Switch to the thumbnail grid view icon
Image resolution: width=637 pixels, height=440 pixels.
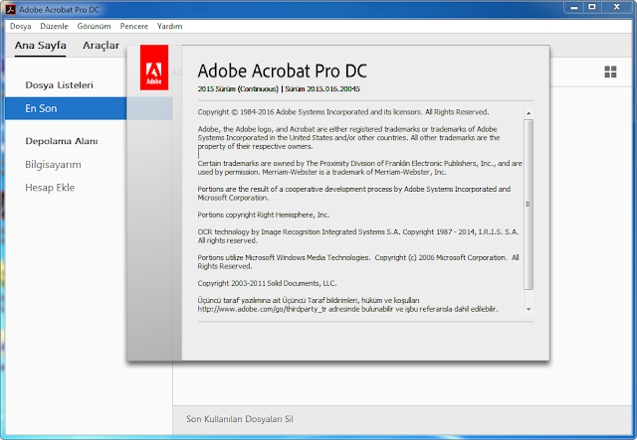610,72
